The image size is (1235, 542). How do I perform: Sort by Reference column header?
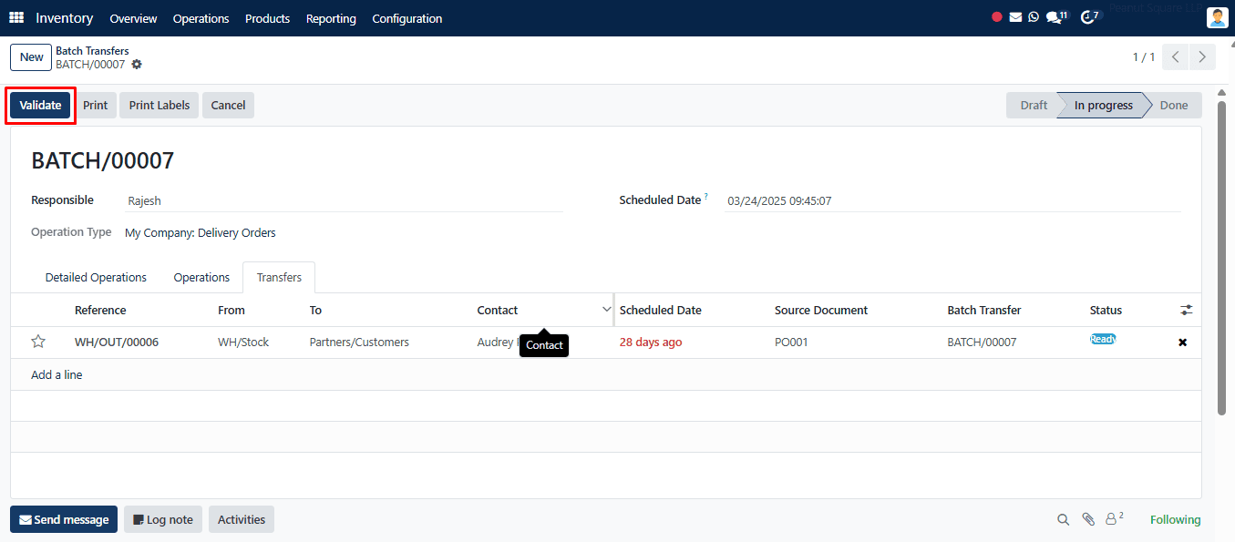tap(100, 310)
